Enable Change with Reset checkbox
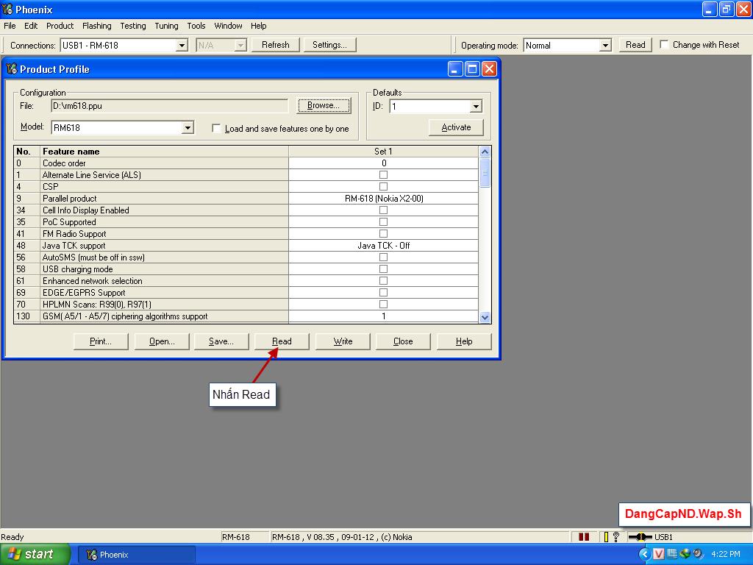Viewport: 753px width, 565px height. point(664,45)
